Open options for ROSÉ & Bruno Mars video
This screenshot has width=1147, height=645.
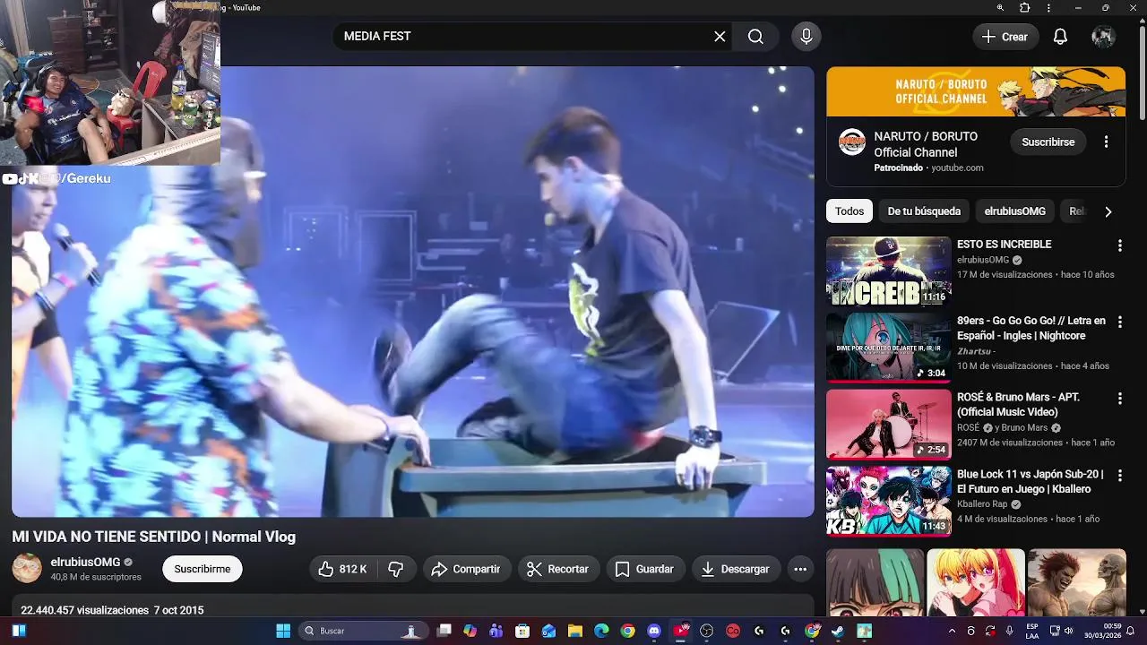1119,398
